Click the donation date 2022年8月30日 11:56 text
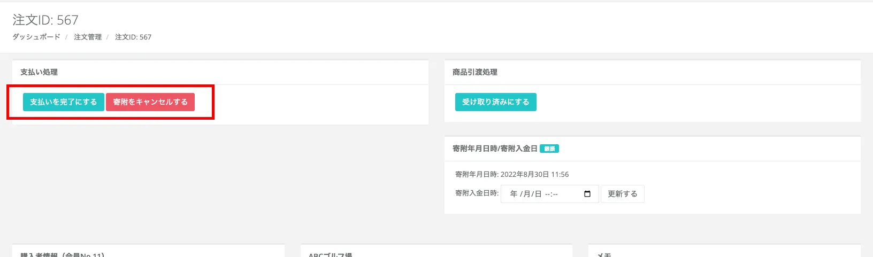873x257 pixels. coord(534,174)
